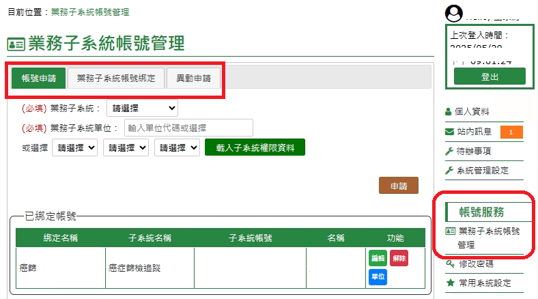
Task: Click the green 登出 button
Action: 490,76
